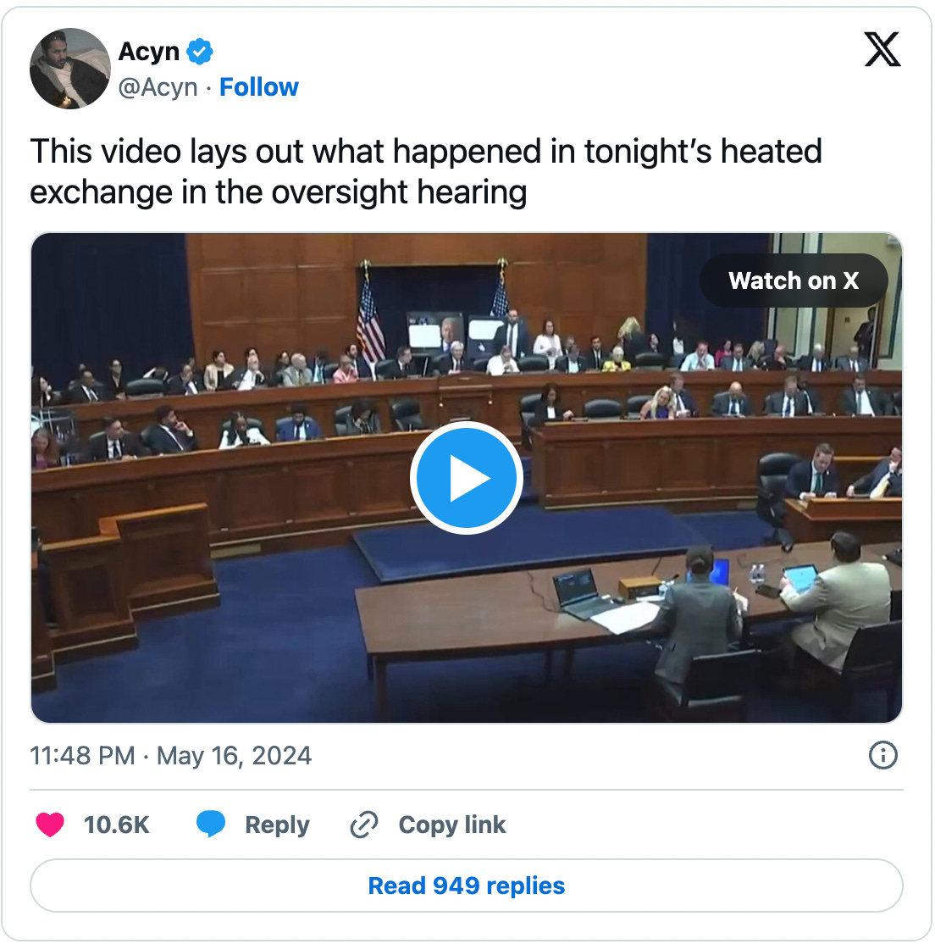
Task: Click the Reply label
Action: point(277,825)
